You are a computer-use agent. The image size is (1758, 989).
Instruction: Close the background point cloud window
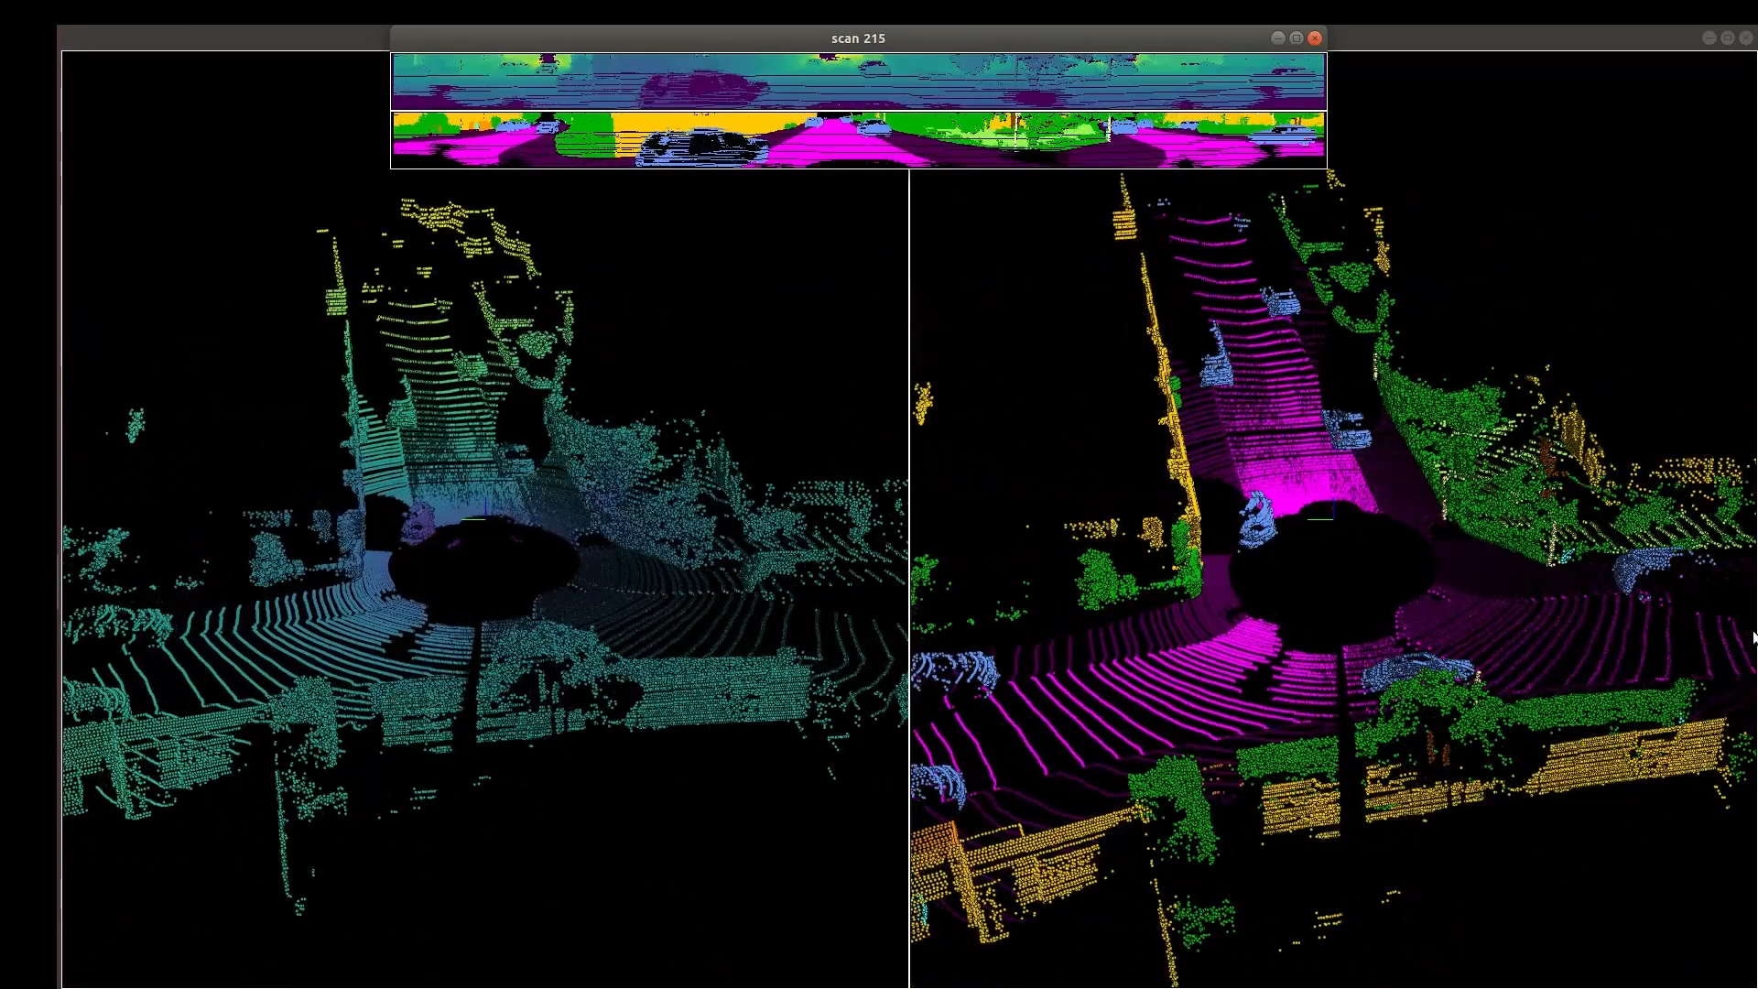point(1745,38)
